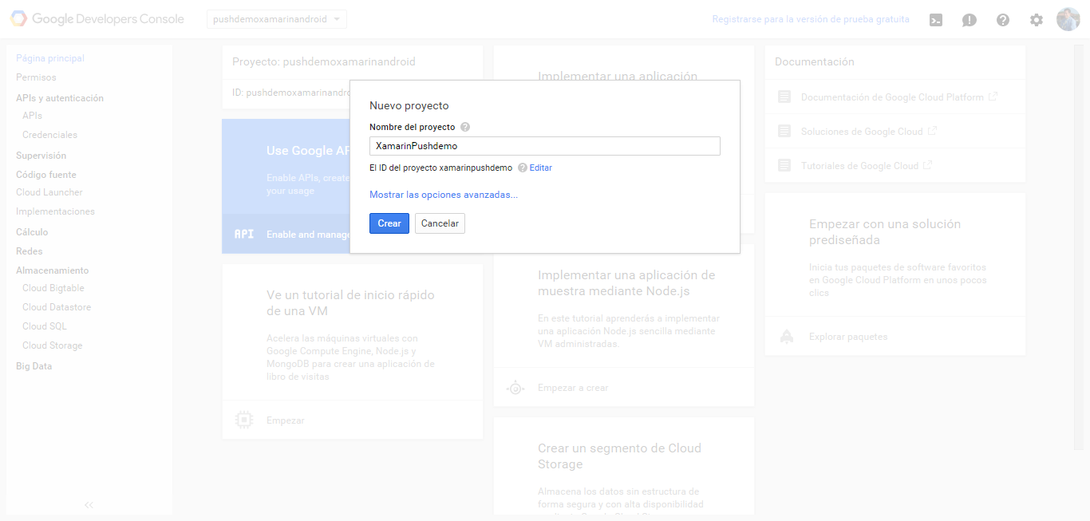Select Credenciales in the sidebar
Viewport: 1090px width, 521px height.
[49, 135]
